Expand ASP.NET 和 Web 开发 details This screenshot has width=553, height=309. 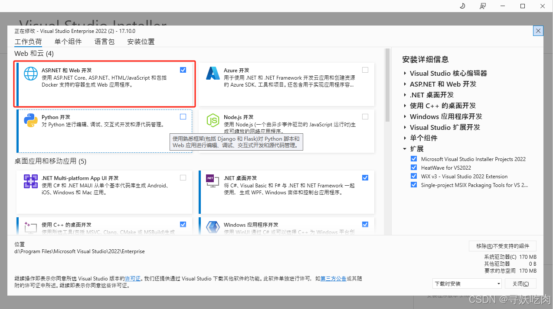point(405,84)
